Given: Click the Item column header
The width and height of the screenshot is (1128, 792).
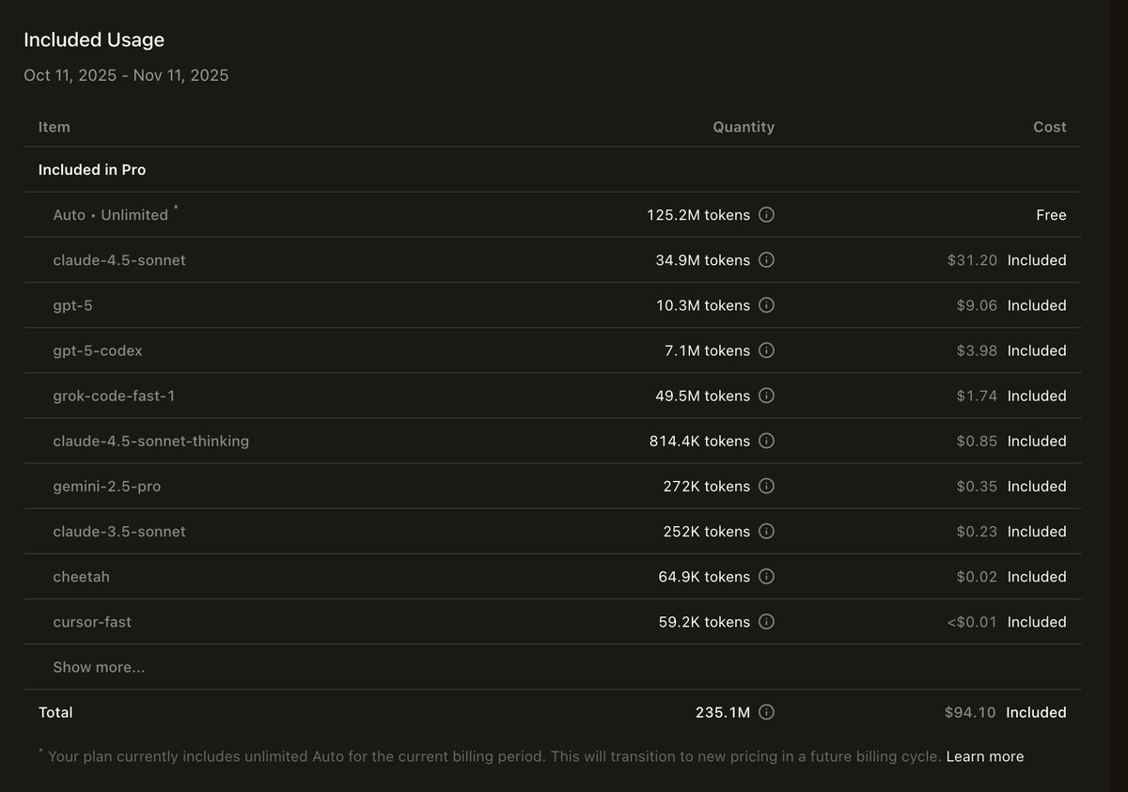Looking at the screenshot, I should coord(54,127).
